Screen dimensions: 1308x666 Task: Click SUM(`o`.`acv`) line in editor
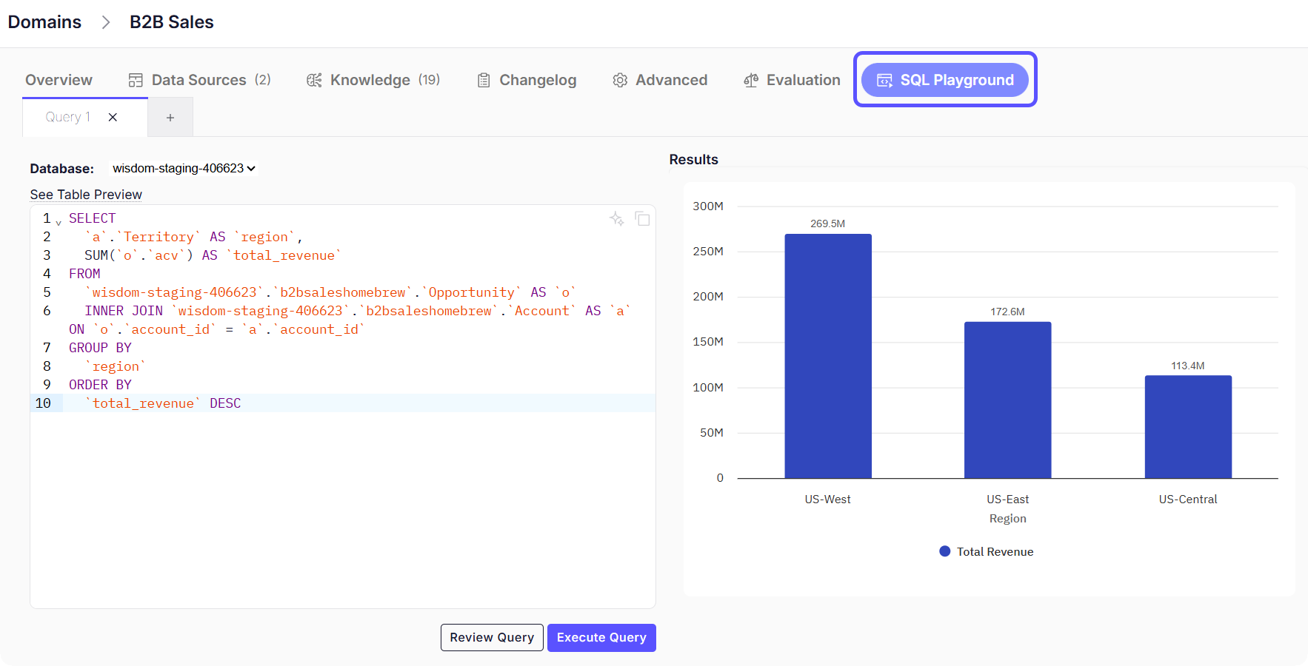pyautogui.click(x=213, y=255)
